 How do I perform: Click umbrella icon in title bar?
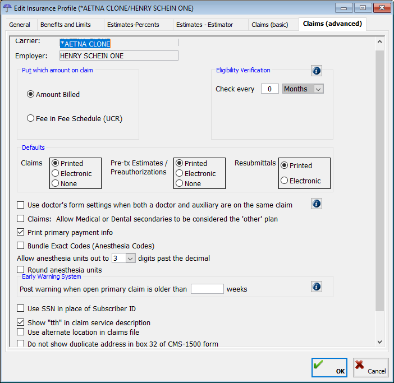coord(8,8)
